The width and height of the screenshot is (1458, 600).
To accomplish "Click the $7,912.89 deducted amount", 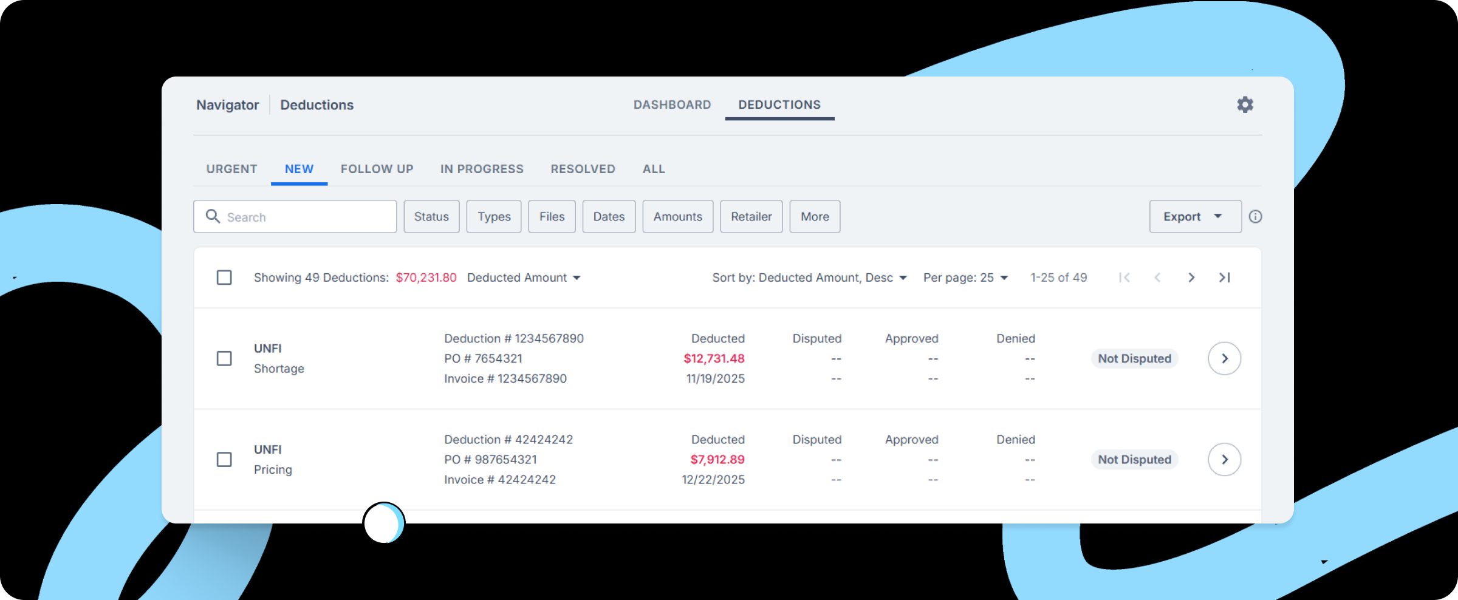I will tap(717, 459).
